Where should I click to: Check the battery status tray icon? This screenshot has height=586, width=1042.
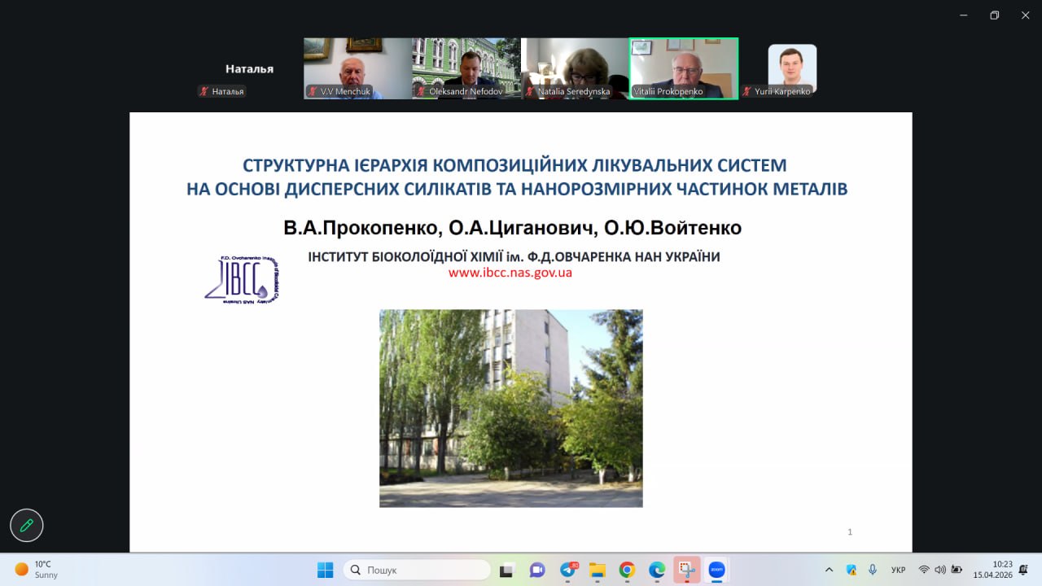957,570
